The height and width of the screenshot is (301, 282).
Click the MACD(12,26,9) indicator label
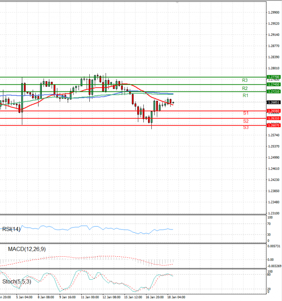[27, 249]
